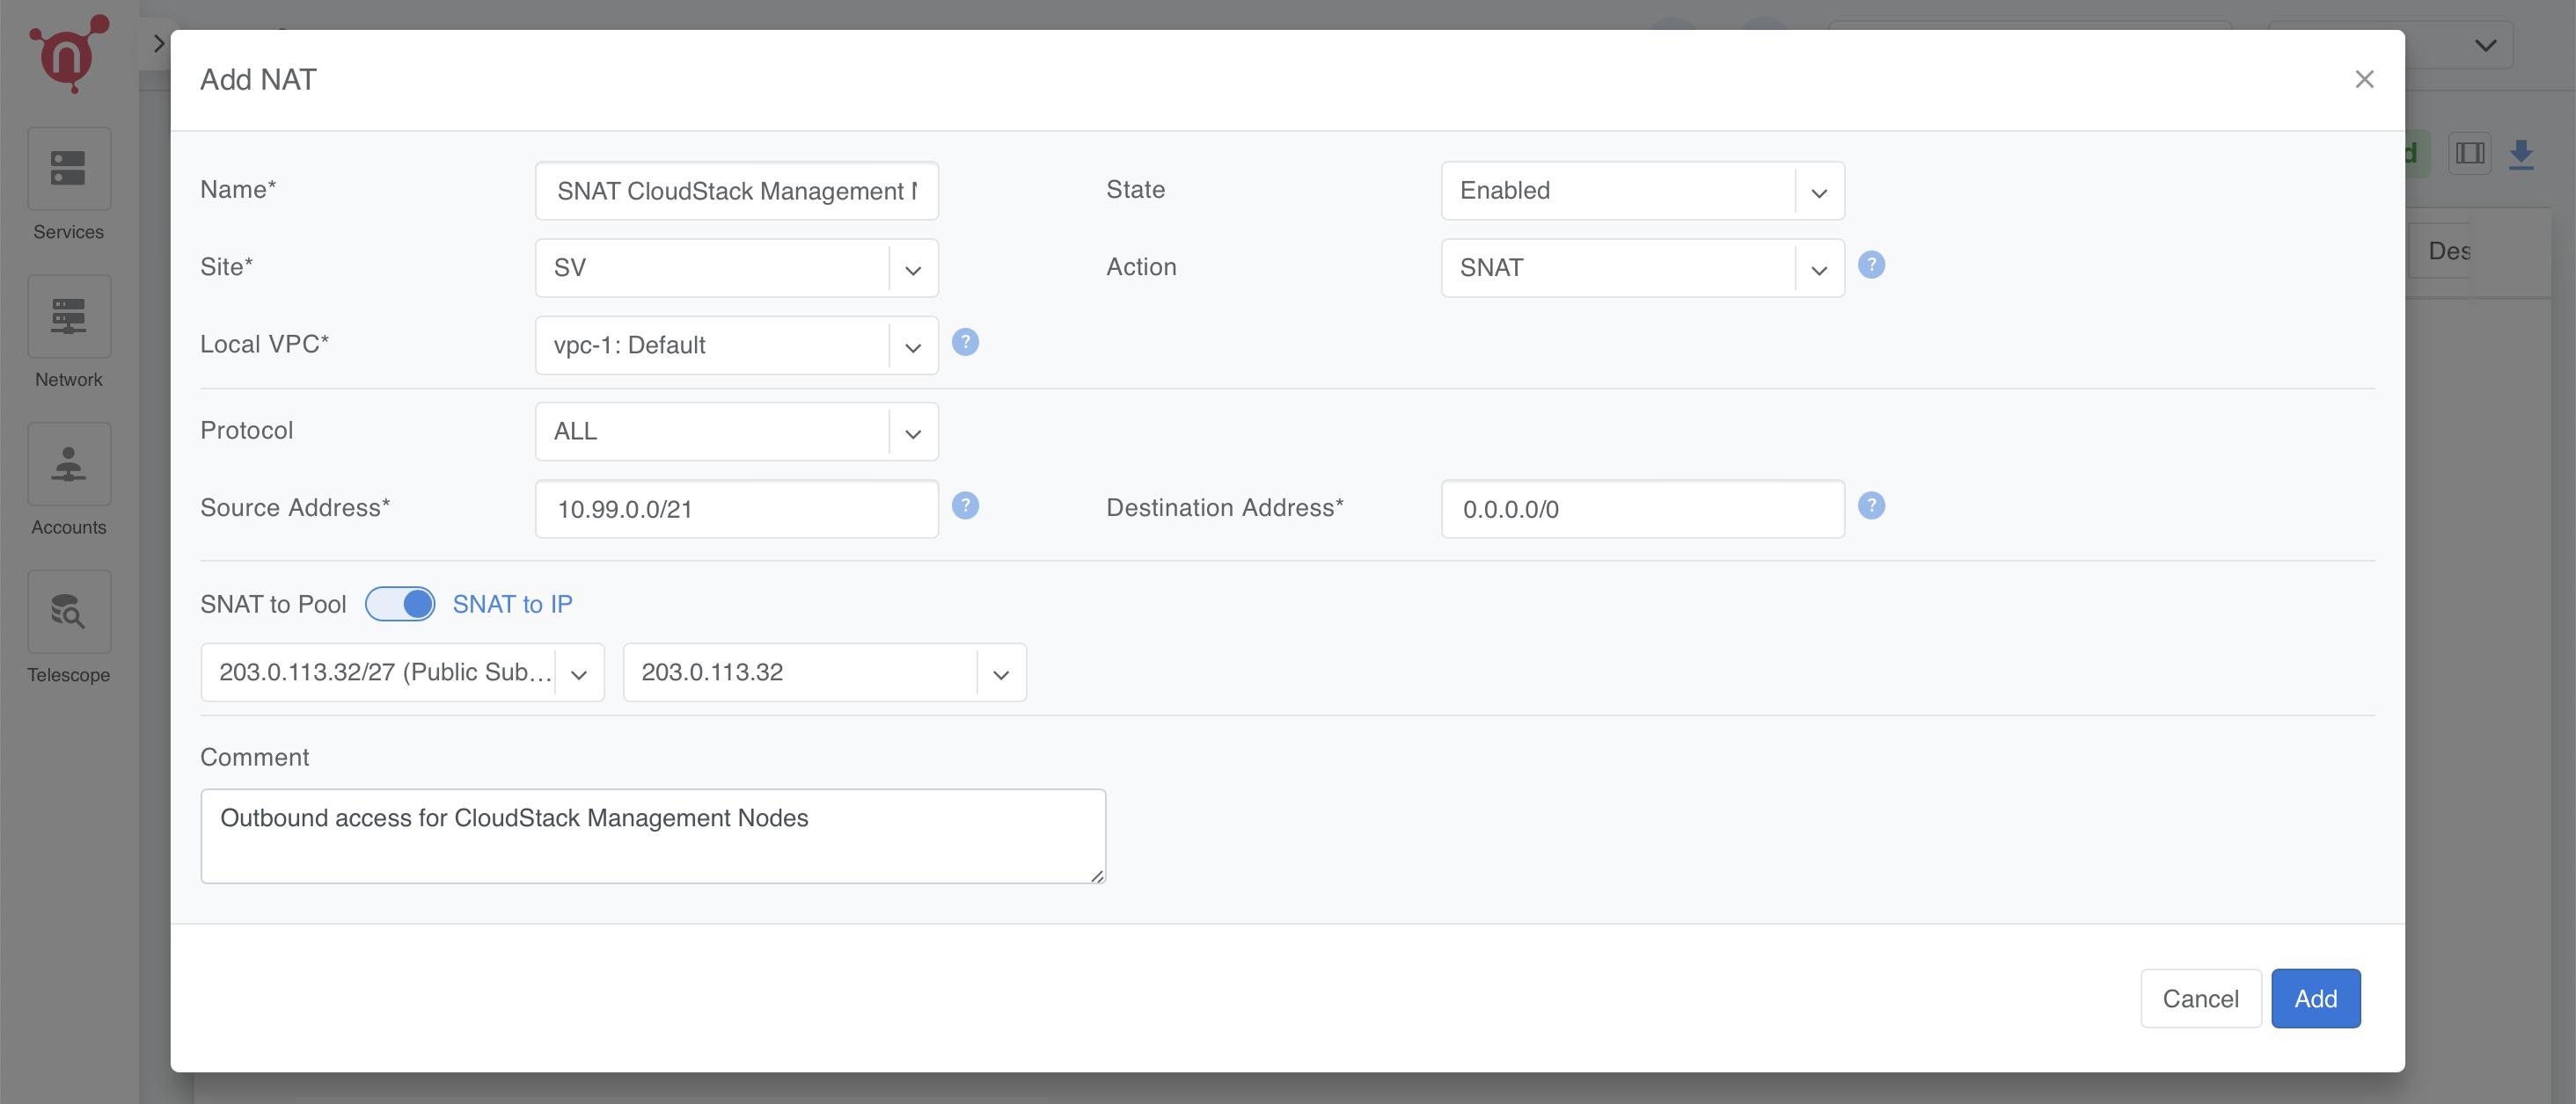Viewport: 2576px width, 1104px height.
Task: Click the help icon beside Source Address
Action: click(x=965, y=505)
